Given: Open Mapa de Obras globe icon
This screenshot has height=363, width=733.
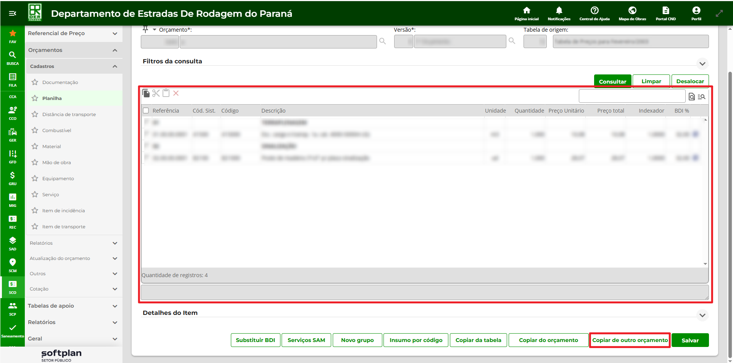Looking at the screenshot, I should coord(632,11).
